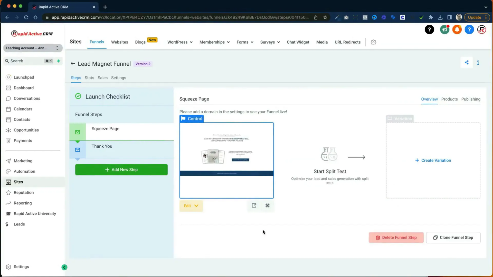Viewport: 493px width, 277px height.
Task: Click the Squeeze Page envelope icon
Action: pyautogui.click(x=78, y=132)
